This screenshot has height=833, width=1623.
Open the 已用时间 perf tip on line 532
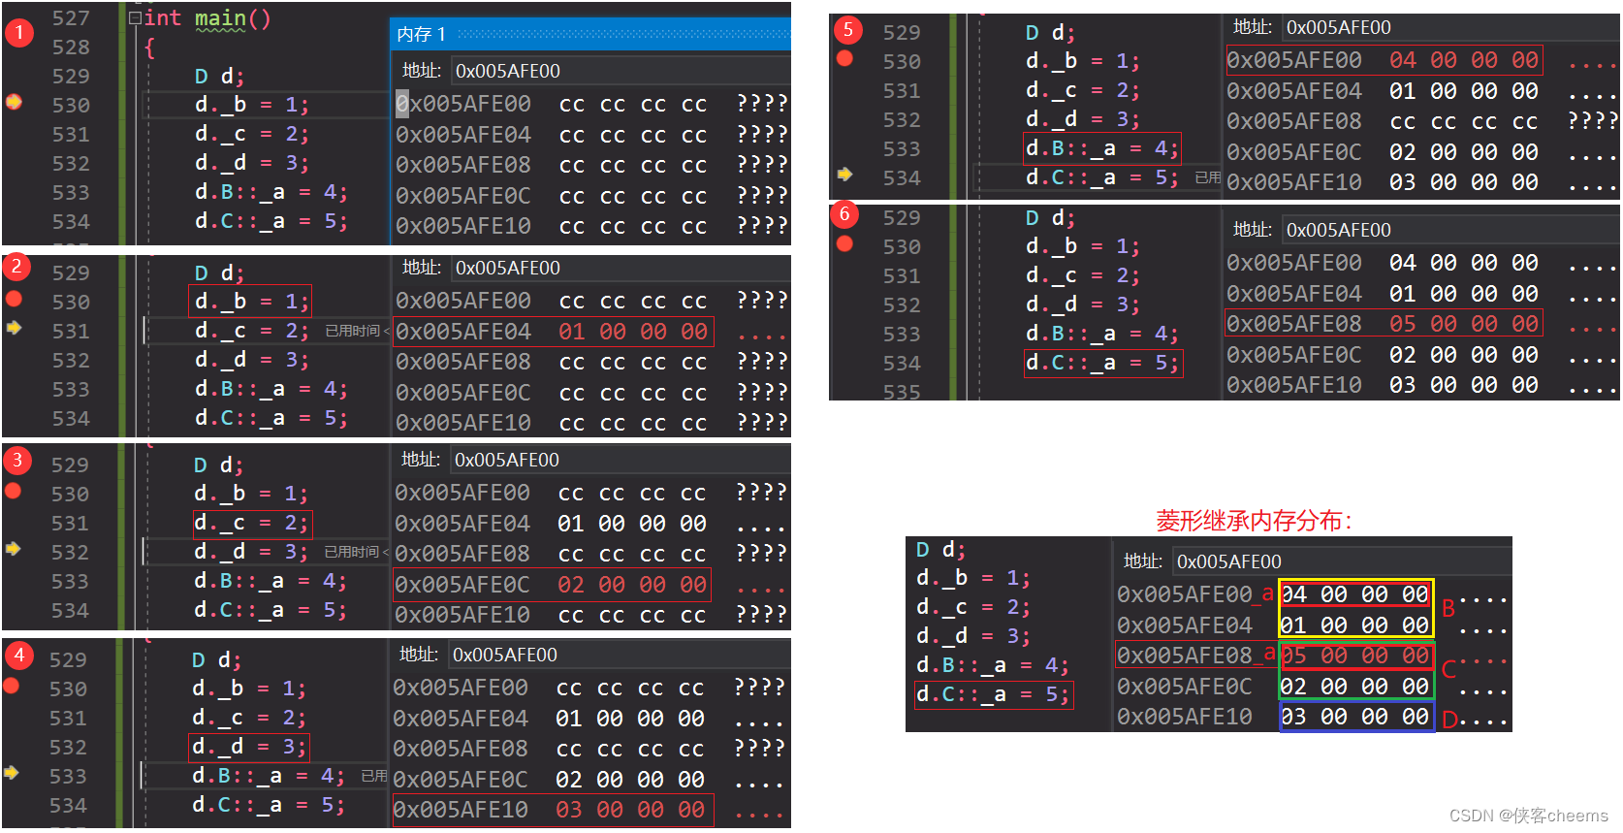pyautogui.click(x=355, y=552)
